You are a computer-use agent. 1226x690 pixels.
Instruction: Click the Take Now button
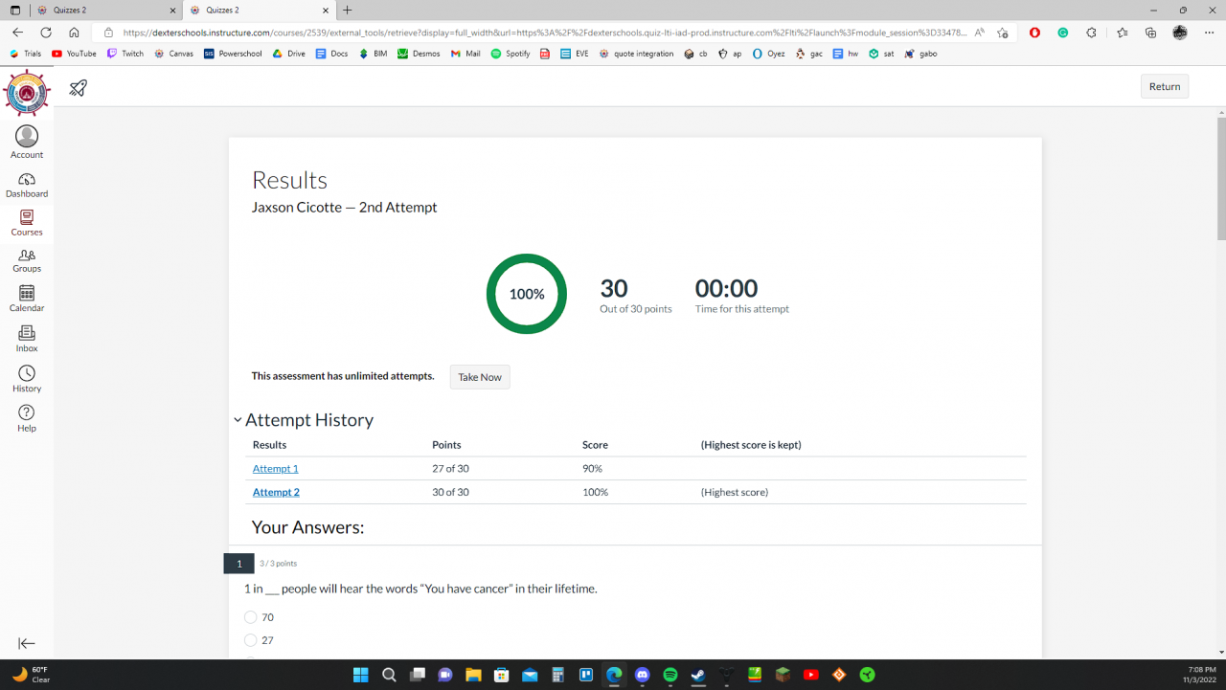(x=480, y=377)
